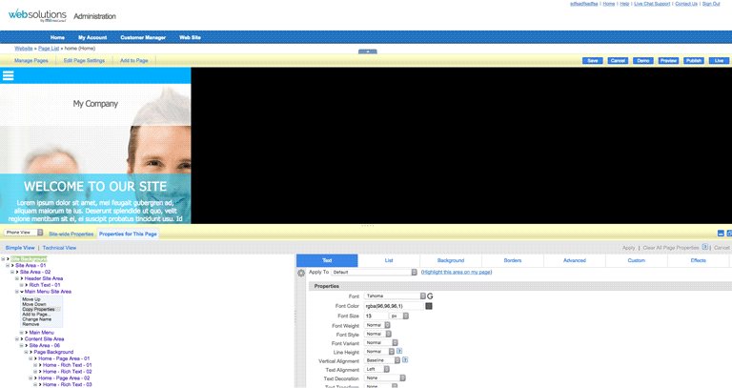Viewport: 732px width, 388px height.
Task: Click collapse handle tab below breadcrumb
Action: [x=367, y=51]
